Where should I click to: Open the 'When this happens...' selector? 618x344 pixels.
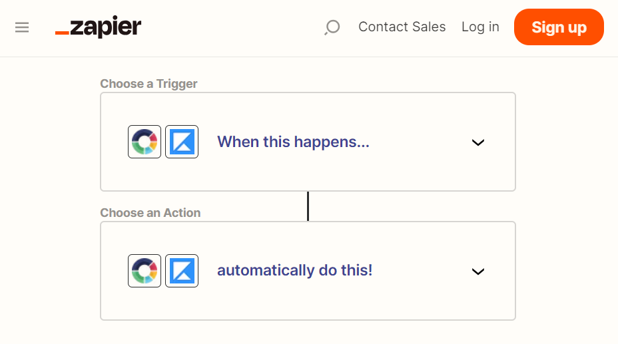point(293,142)
